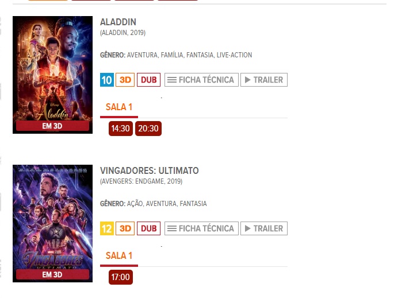Viewport: 394px width, 299px height.
Task: Select the 3D badge for Vingadores: Ultimato
Action: coord(125,228)
